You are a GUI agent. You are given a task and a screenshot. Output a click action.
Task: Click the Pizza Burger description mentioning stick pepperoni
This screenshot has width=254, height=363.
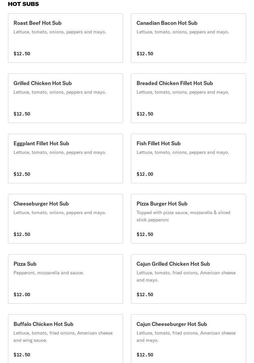(x=183, y=216)
